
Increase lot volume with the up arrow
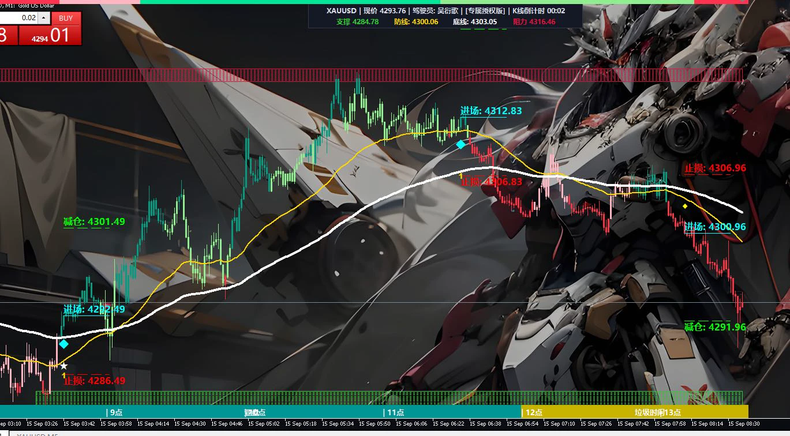[x=44, y=18]
